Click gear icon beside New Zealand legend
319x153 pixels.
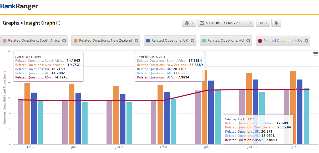point(136,41)
